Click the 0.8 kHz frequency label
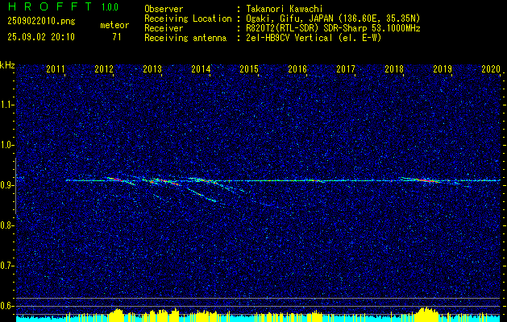This screenshot has height=322, width=507. tap(6, 225)
